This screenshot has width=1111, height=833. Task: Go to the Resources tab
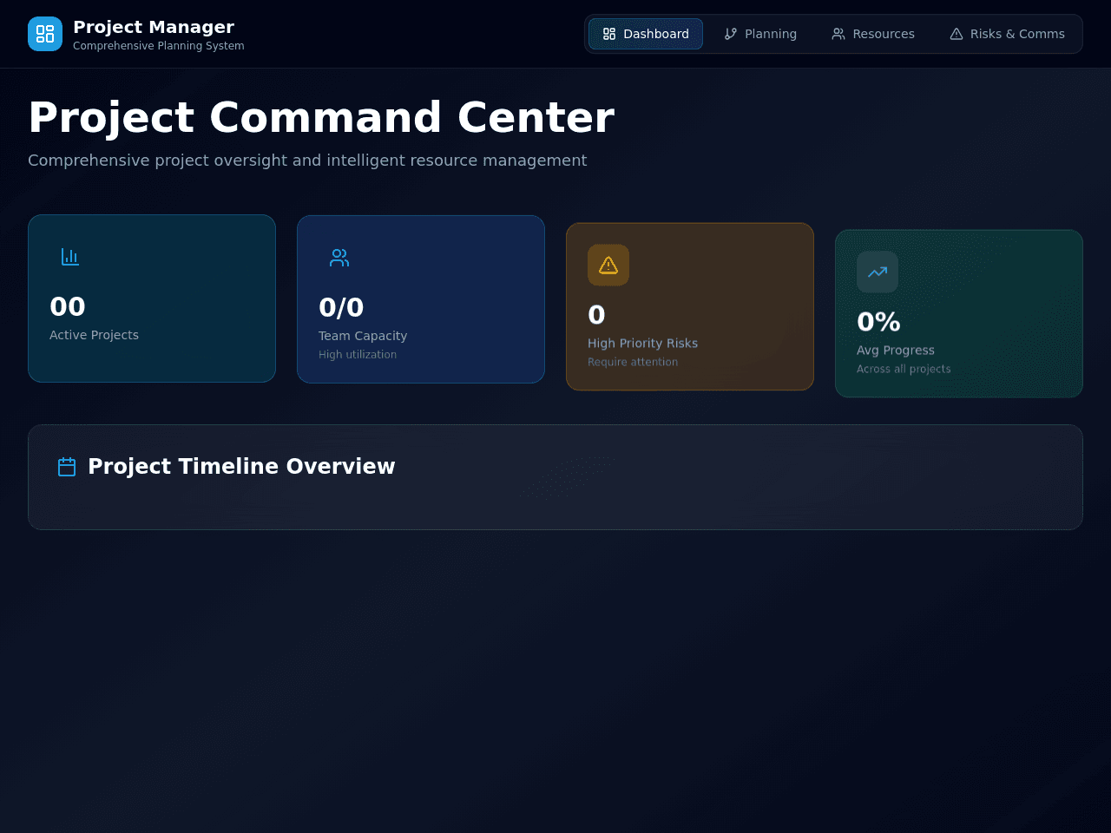tap(873, 34)
